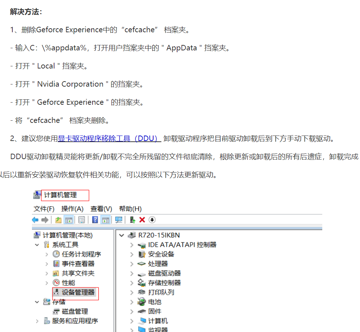Image resolution: width=360 pixels, height=332 pixels.
Task: Collapse the 系统工具 tree node
Action: pos(37,245)
